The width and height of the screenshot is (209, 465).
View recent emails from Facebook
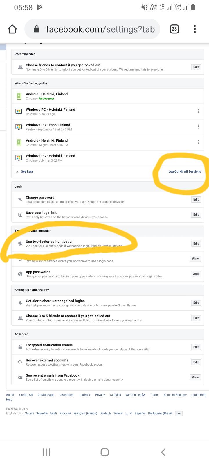point(195,377)
